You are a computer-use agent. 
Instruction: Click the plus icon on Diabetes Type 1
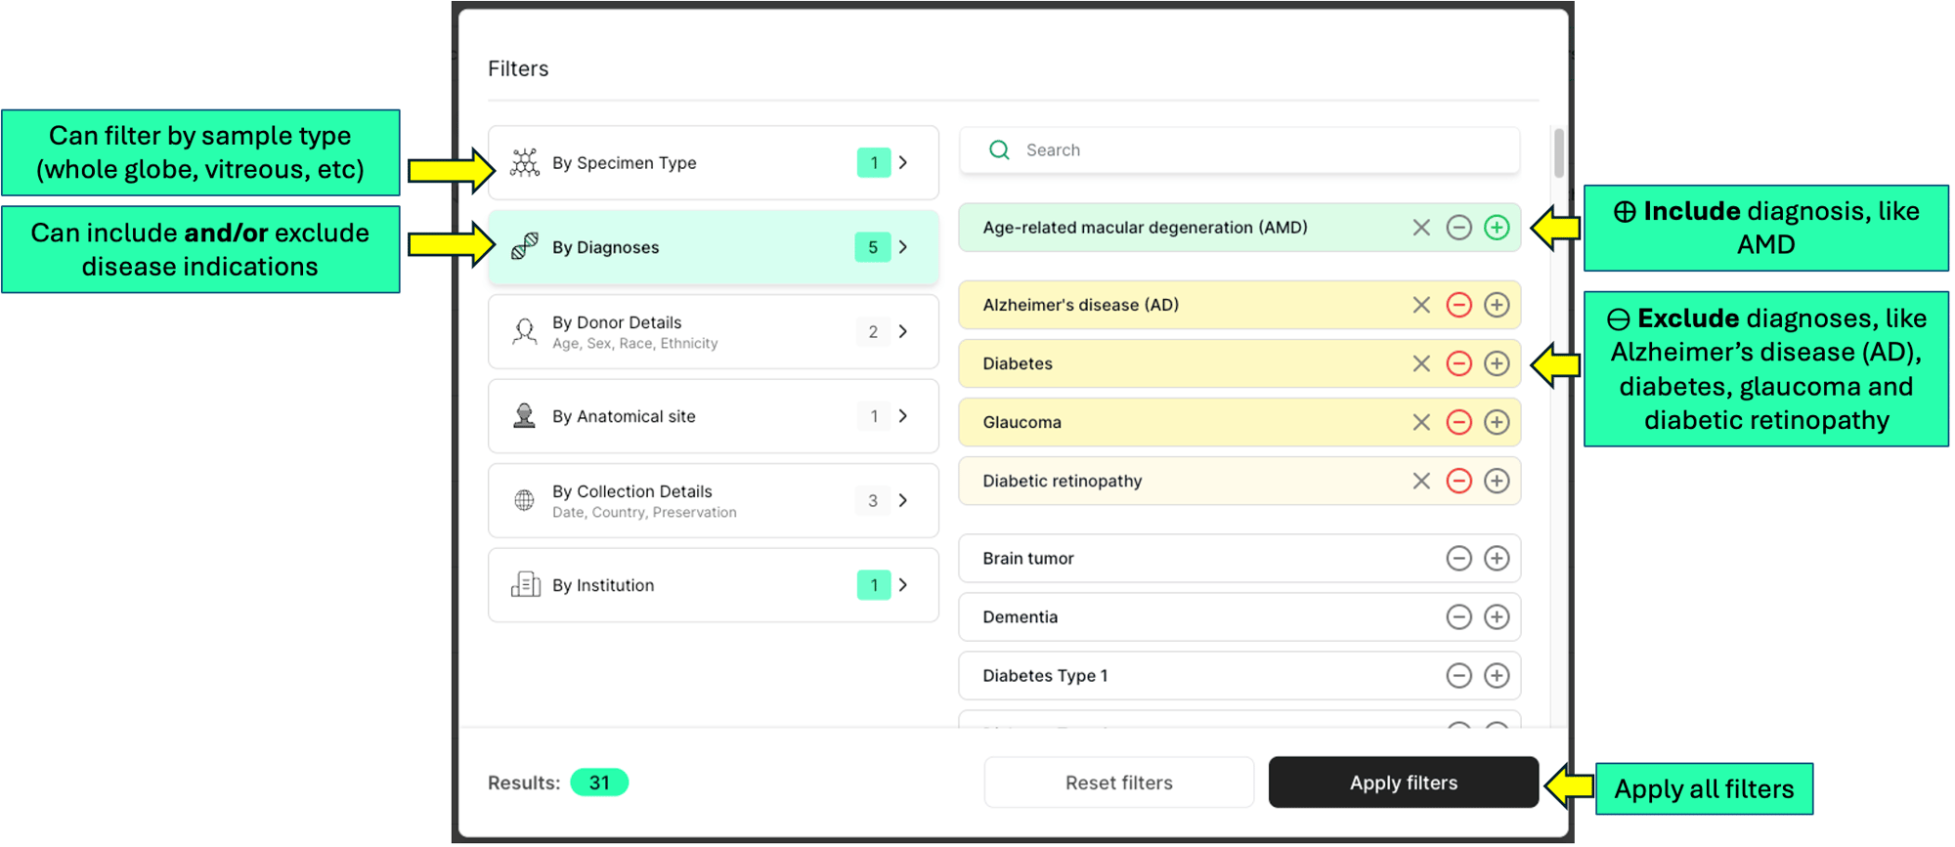1497,675
